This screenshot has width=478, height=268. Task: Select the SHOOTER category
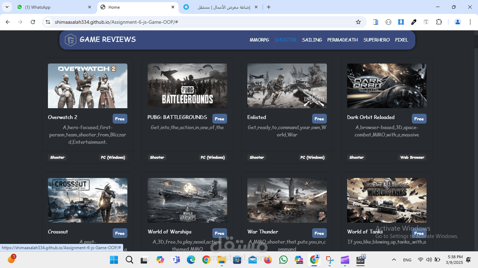[x=286, y=40]
